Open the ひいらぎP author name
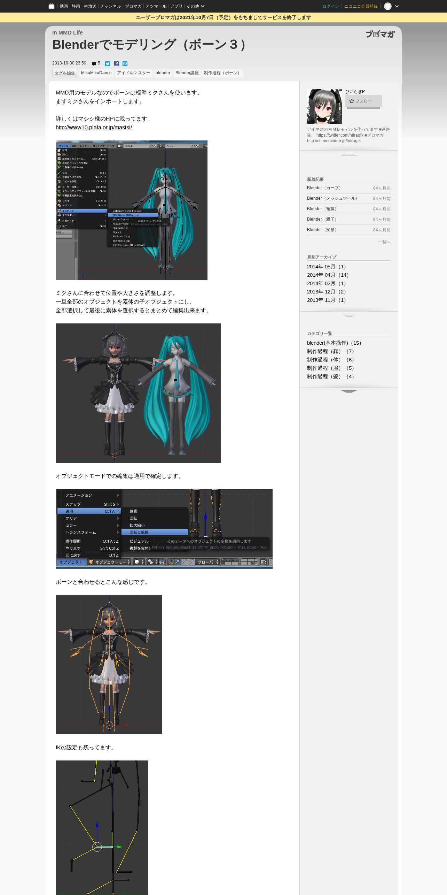The width and height of the screenshot is (447, 895). coord(355,92)
